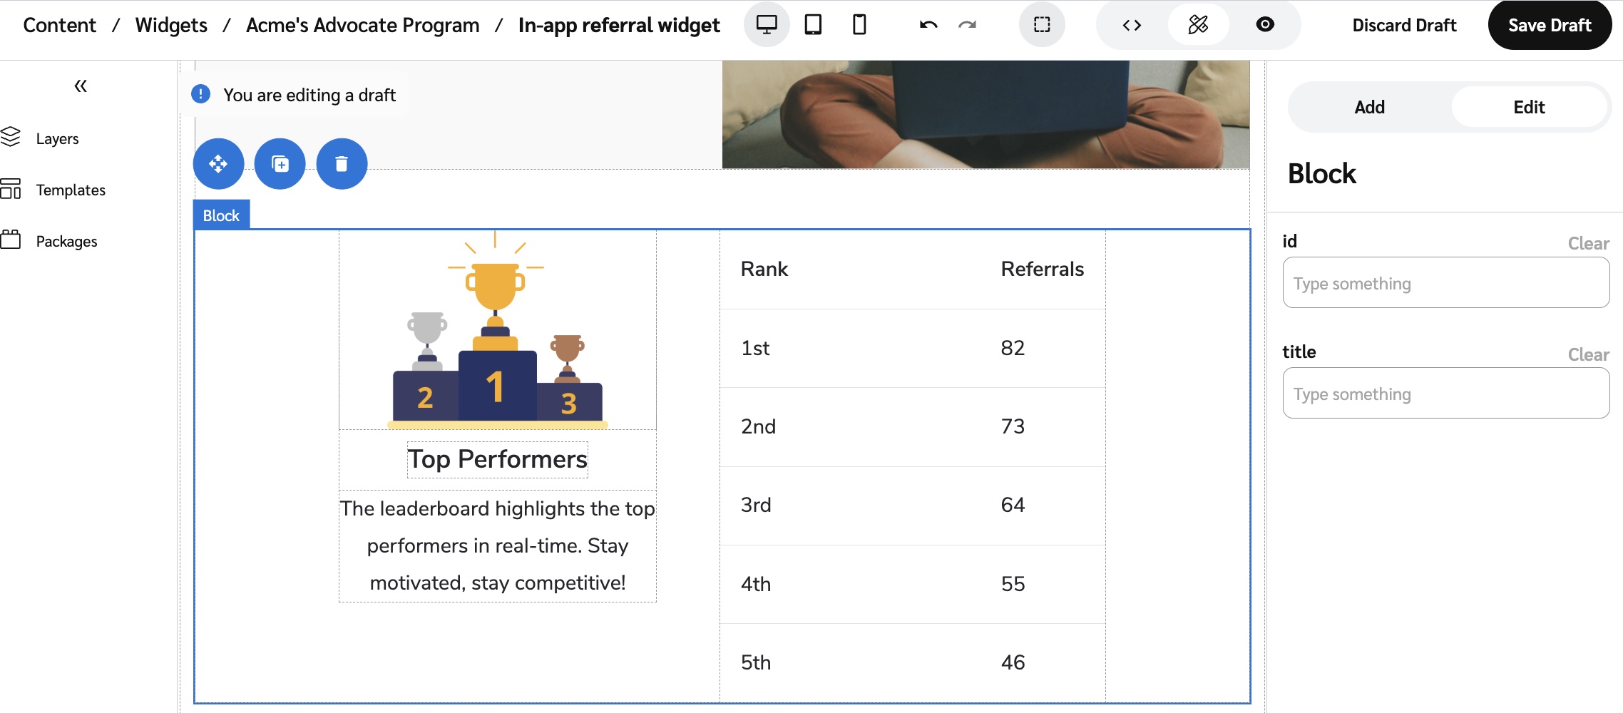Viewport: 1623px width, 713px height.
Task: Switch to mobile preview device icon
Action: [859, 25]
